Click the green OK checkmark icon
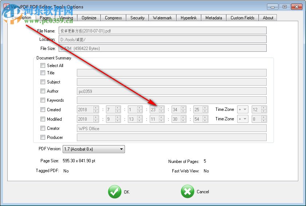Screen dimensions: 306x206 point(114,192)
